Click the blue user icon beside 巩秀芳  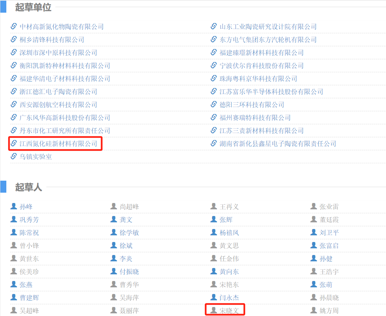[14, 219]
